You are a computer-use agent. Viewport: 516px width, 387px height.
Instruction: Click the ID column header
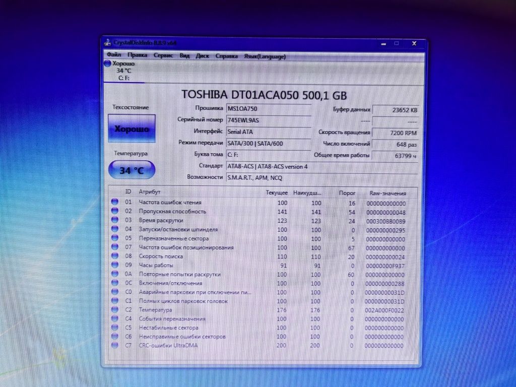(128, 191)
